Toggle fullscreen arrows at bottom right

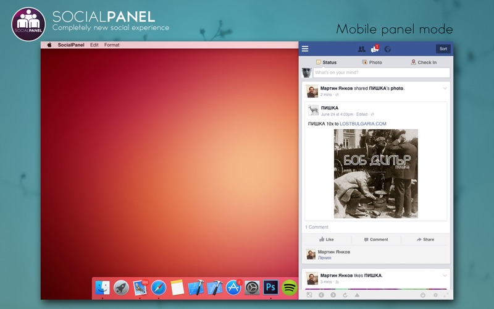[x=446, y=295]
